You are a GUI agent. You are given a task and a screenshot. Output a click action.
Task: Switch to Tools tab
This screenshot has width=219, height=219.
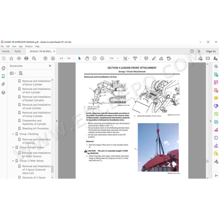coord(18,51)
